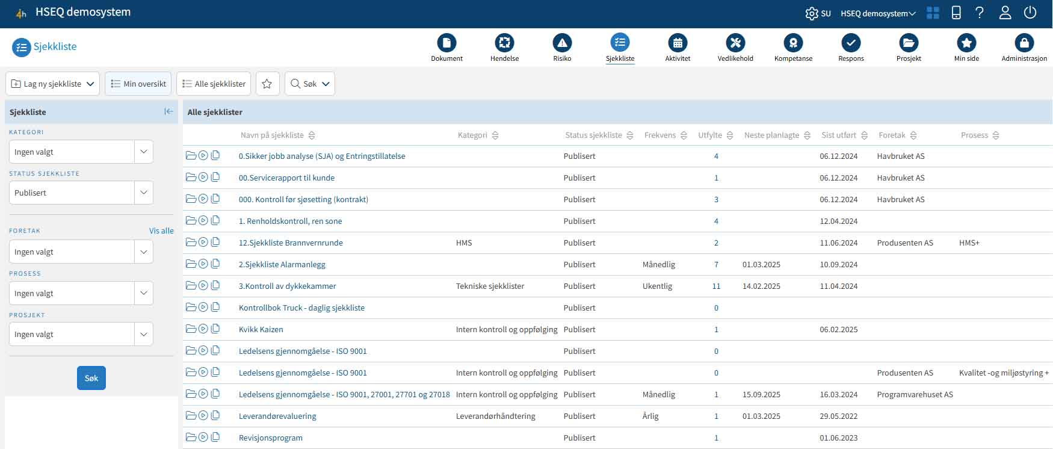Switch to Alle sjekklister view
The image size is (1053, 449).
[x=214, y=84]
